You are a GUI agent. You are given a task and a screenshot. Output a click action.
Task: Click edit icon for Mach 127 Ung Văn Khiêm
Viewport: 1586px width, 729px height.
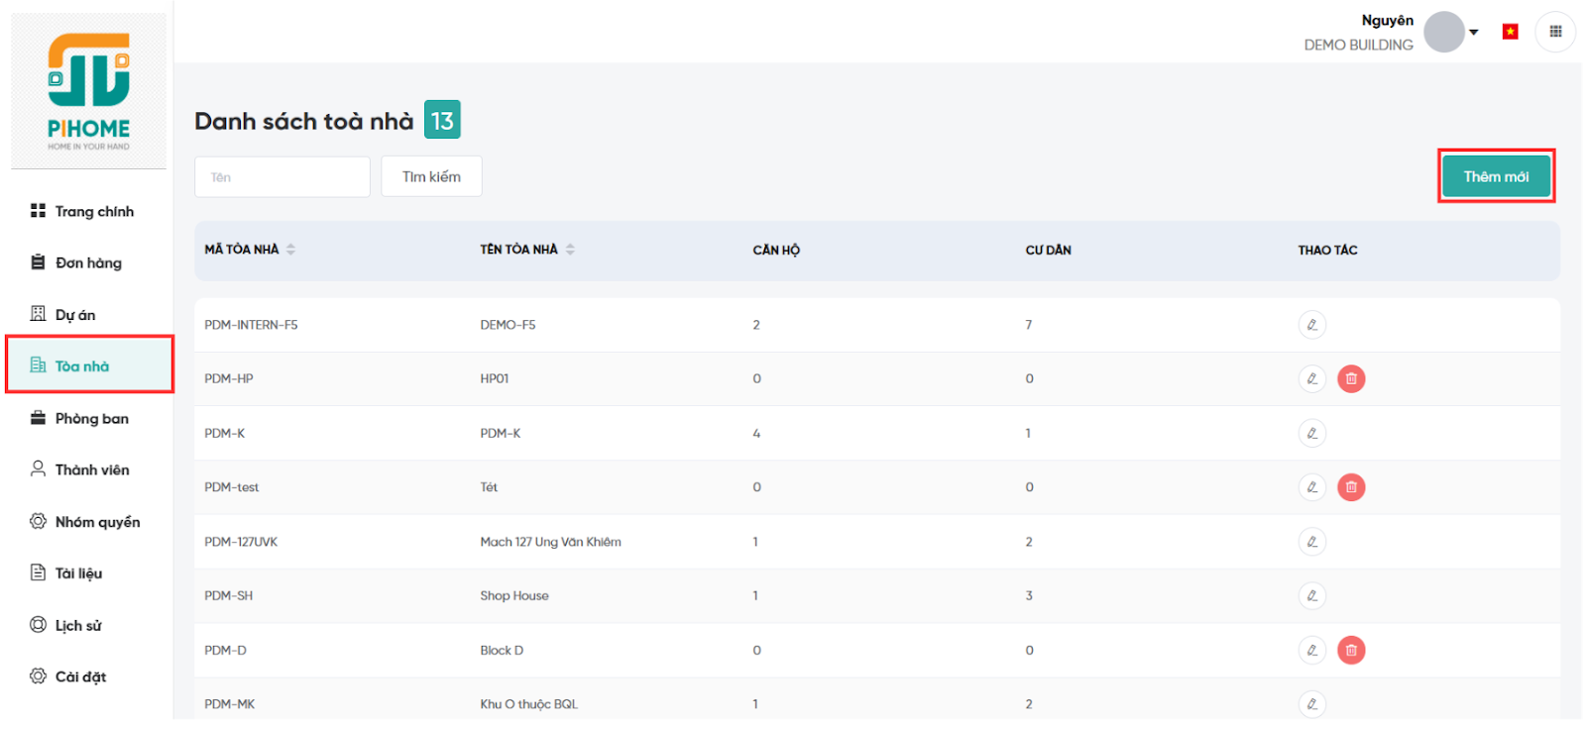click(1311, 542)
